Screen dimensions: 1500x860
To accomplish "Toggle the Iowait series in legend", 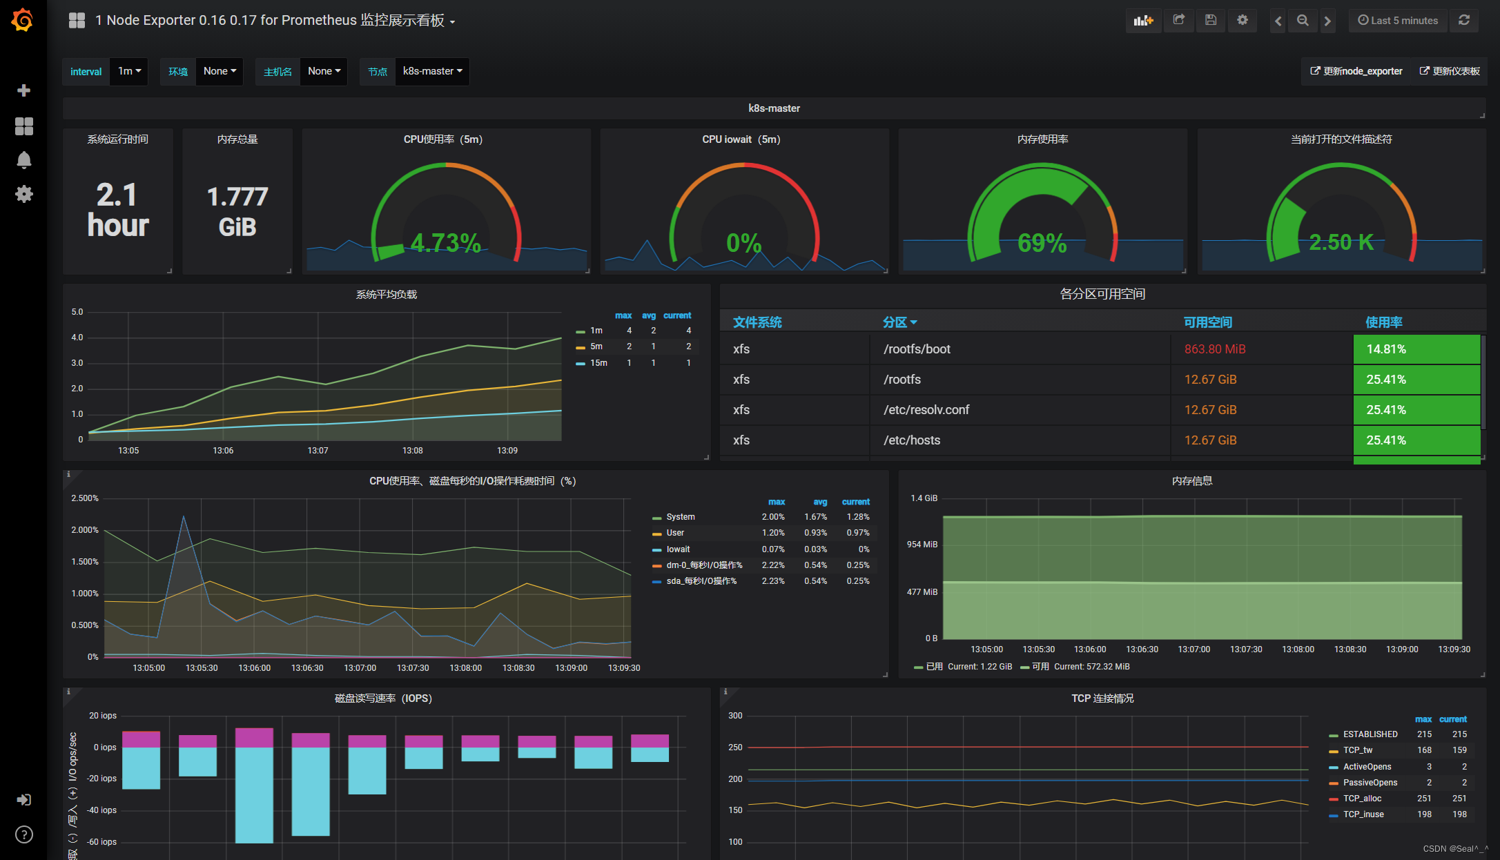I will tap(678, 549).
